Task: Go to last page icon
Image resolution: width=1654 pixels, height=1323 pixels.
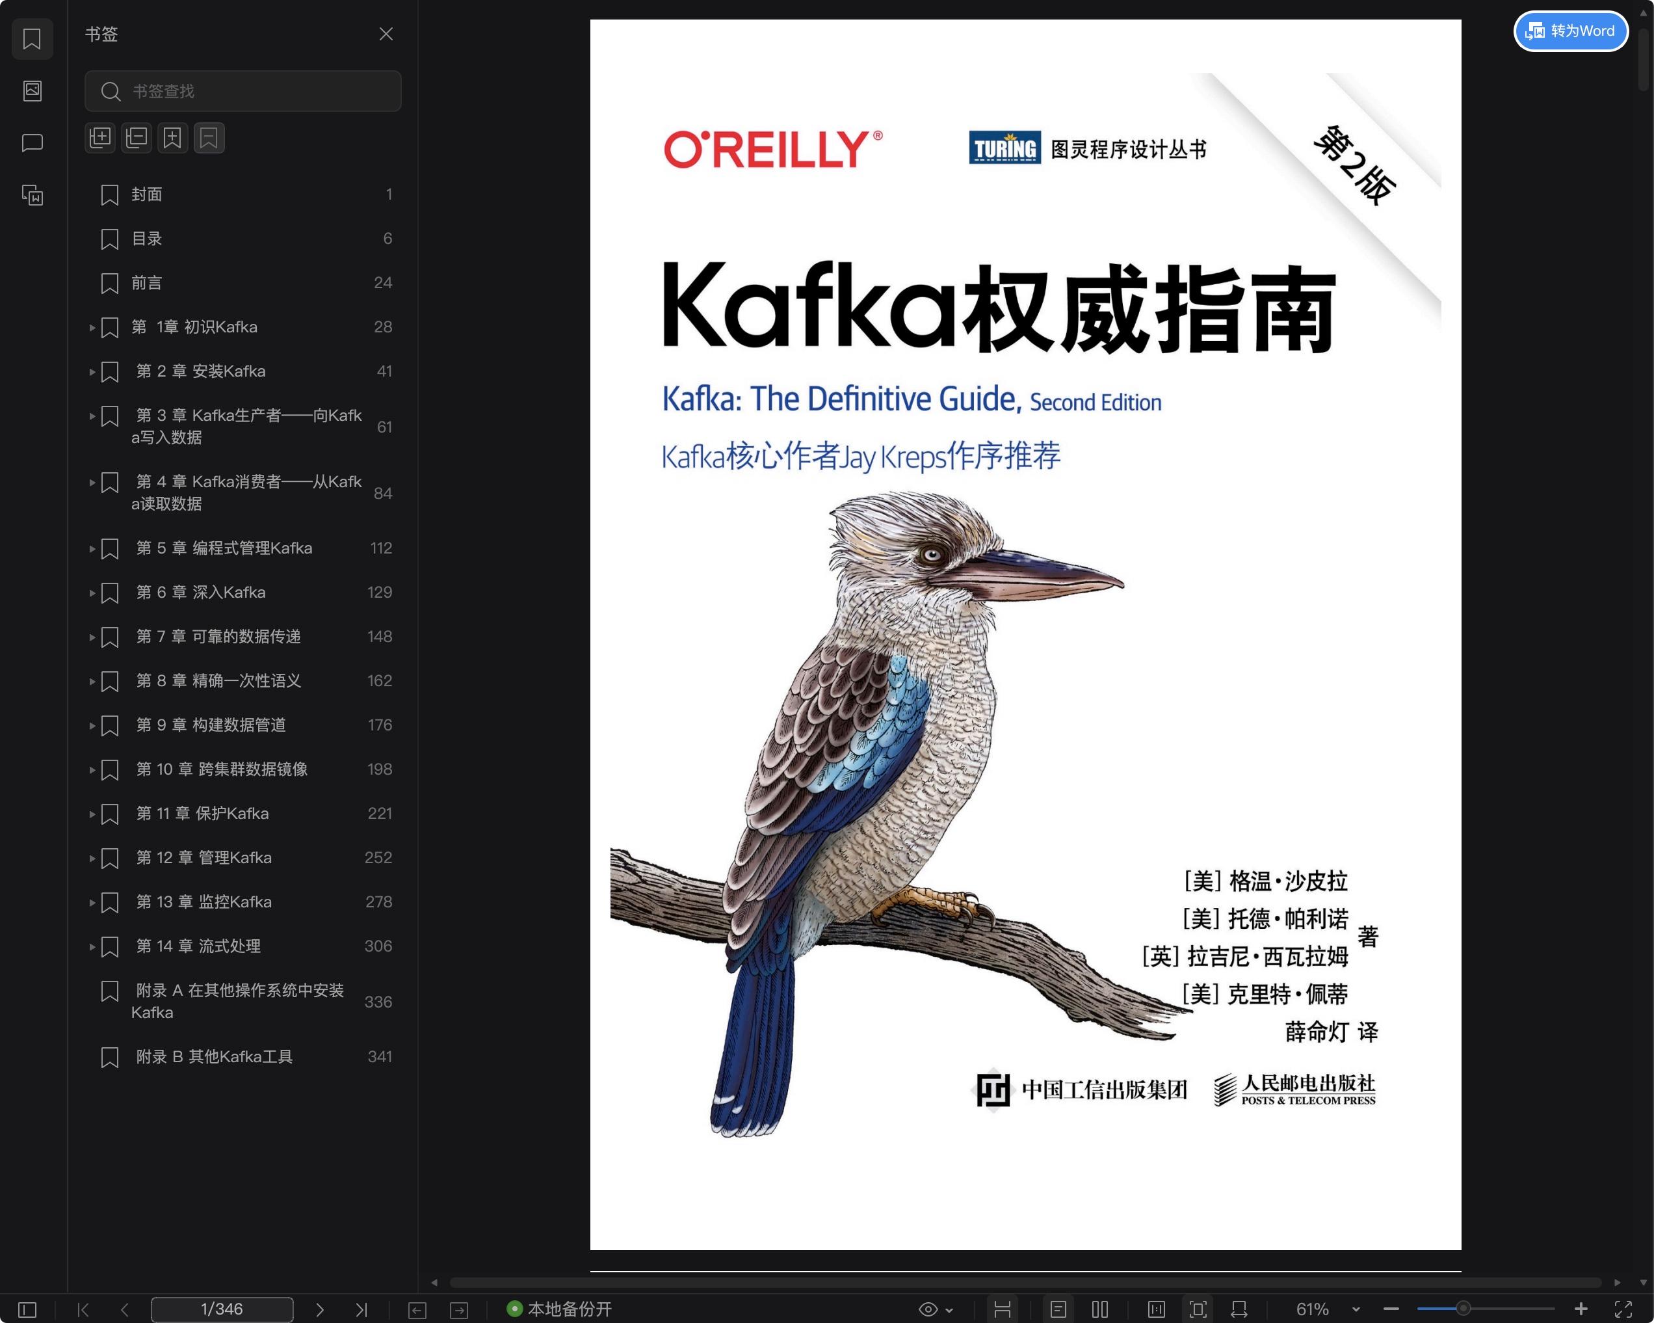Action: click(x=361, y=1309)
